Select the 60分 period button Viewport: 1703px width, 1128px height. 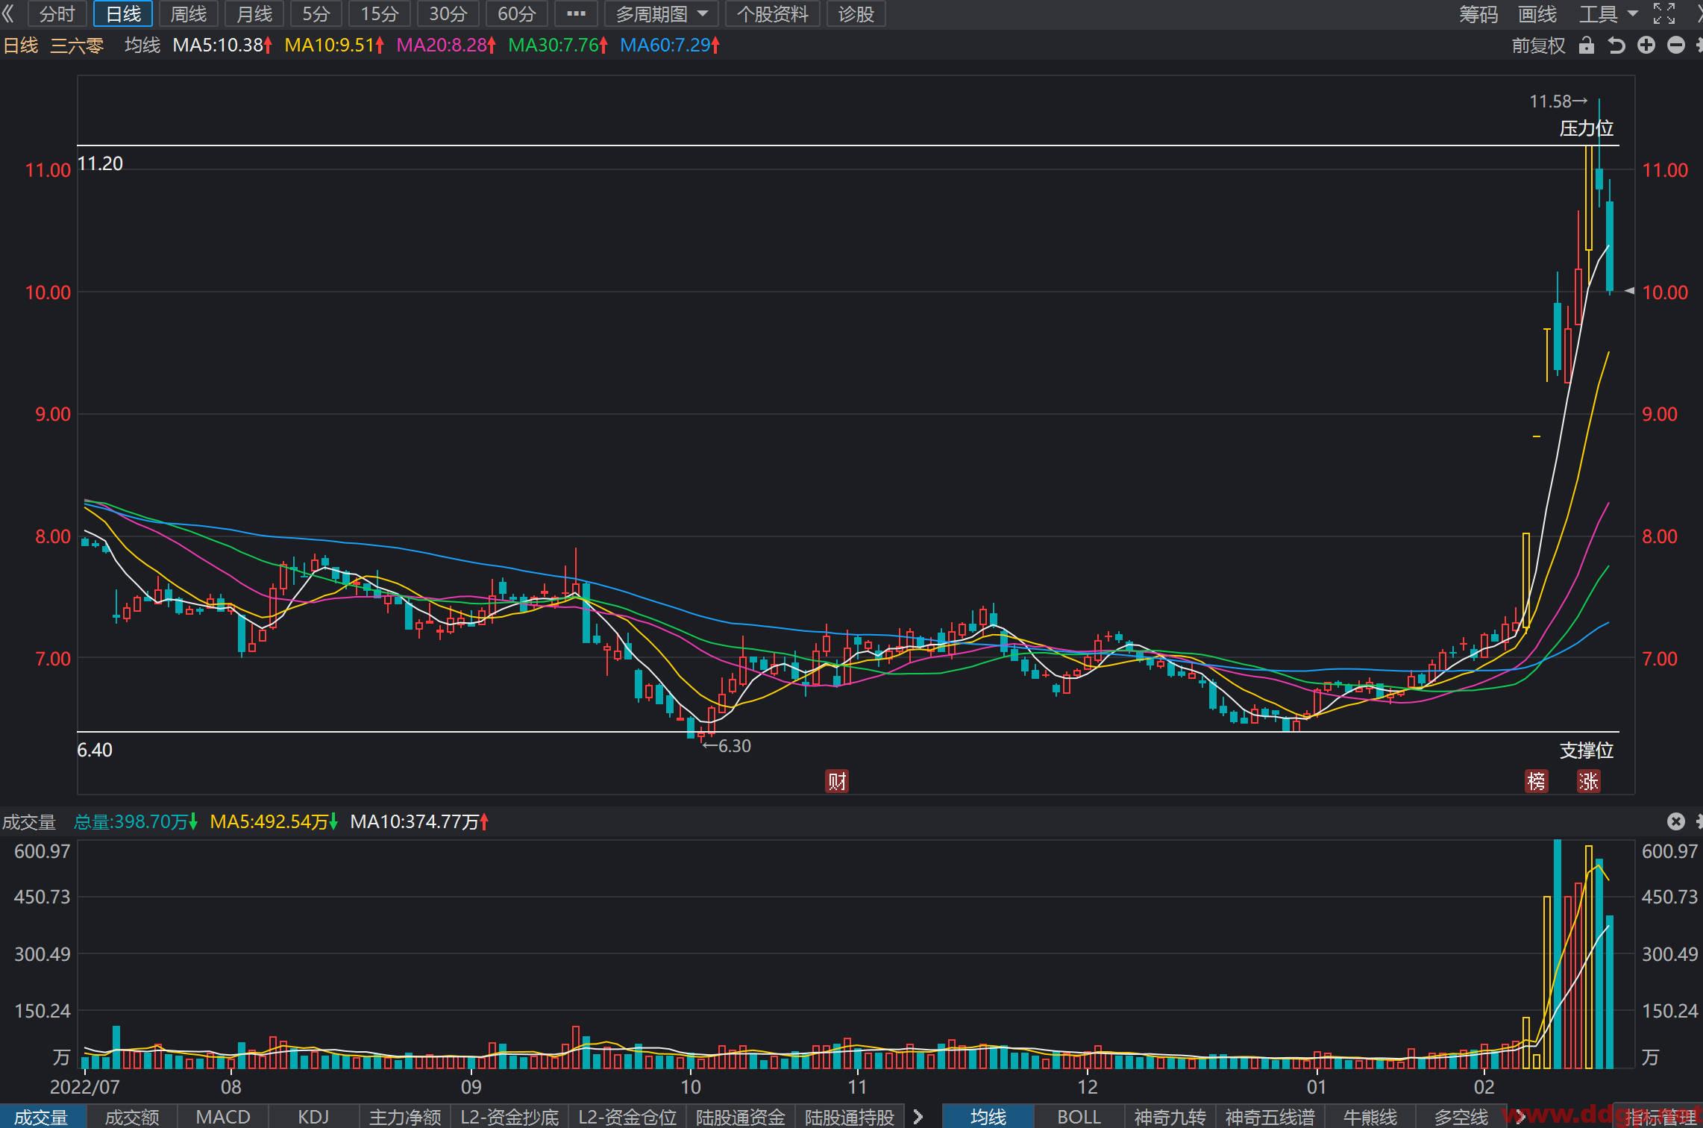point(517,14)
